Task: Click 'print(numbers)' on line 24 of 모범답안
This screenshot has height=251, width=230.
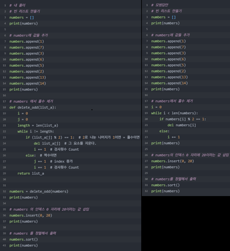Action: [166, 143]
